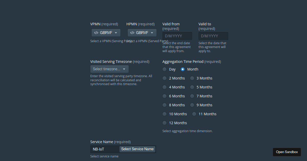Choose the 5 Months radio option

[x=192, y=87]
